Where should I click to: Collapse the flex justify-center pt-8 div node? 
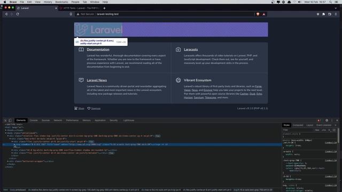click(x=12, y=141)
